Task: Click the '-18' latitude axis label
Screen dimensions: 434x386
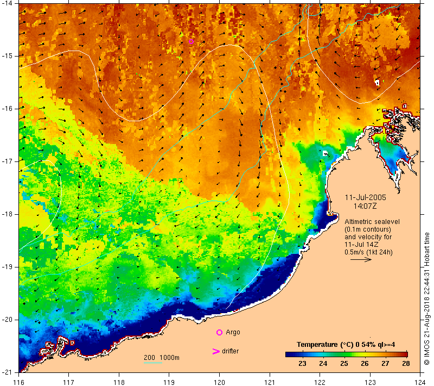Action: tap(7, 214)
